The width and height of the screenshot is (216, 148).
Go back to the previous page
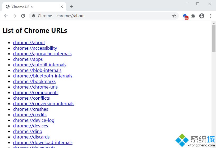click(6, 16)
